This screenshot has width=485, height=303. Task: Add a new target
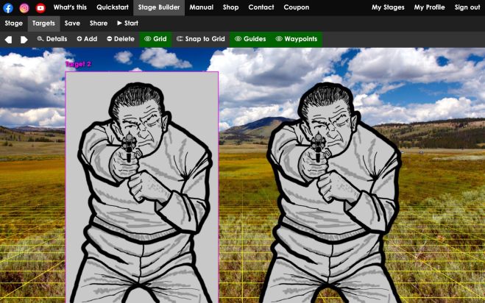point(87,39)
